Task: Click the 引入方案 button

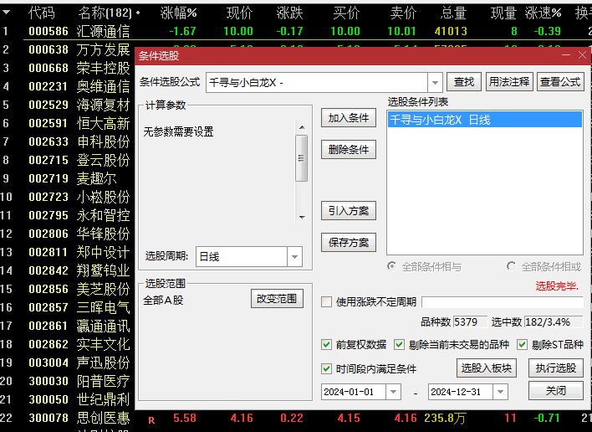Action: click(349, 211)
